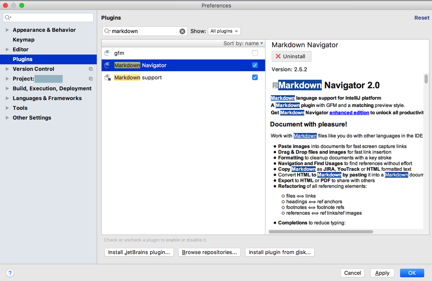Click the Markdown link before 'language support'
The image size is (432, 281).
tap(283, 98)
